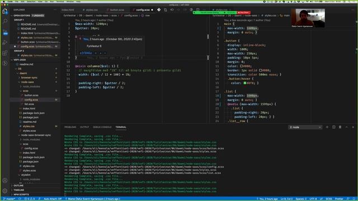Toggle Auto Attach: Off in status bar
The height and width of the screenshot is (201, 358).
53,199
